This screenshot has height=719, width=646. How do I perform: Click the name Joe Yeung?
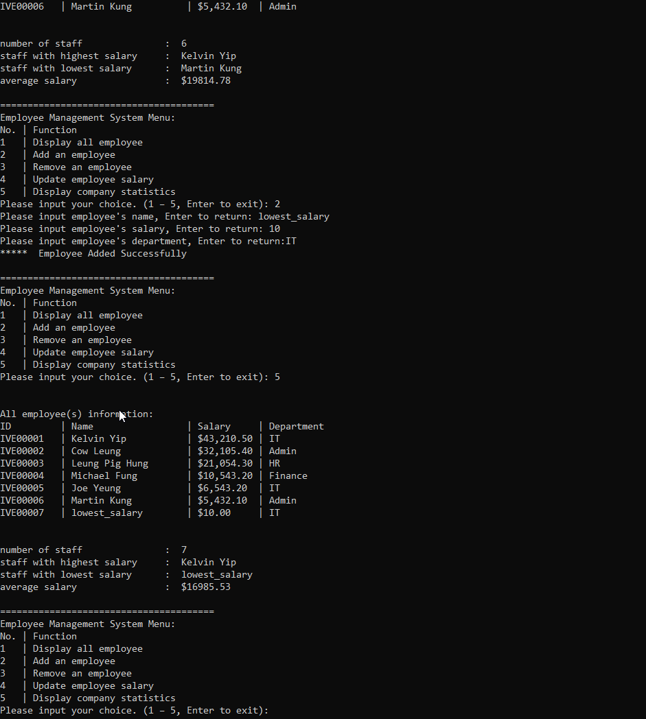point(96,488)
